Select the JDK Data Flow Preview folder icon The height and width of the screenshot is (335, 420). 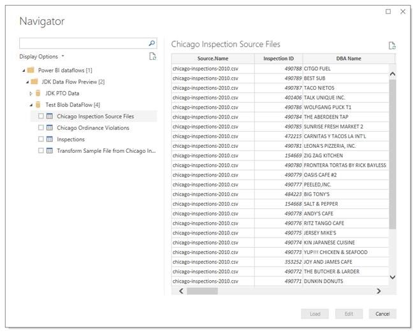pyautogui.click(x=34, y=82)
